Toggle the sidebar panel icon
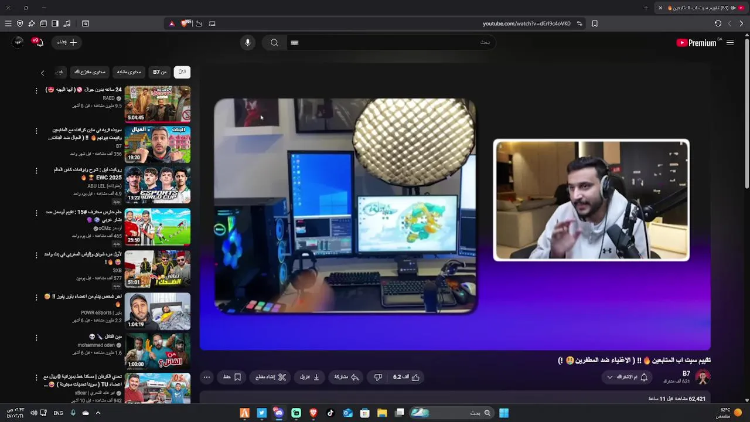This screenshot has height=422, width=750. click(x=55, y=23)
